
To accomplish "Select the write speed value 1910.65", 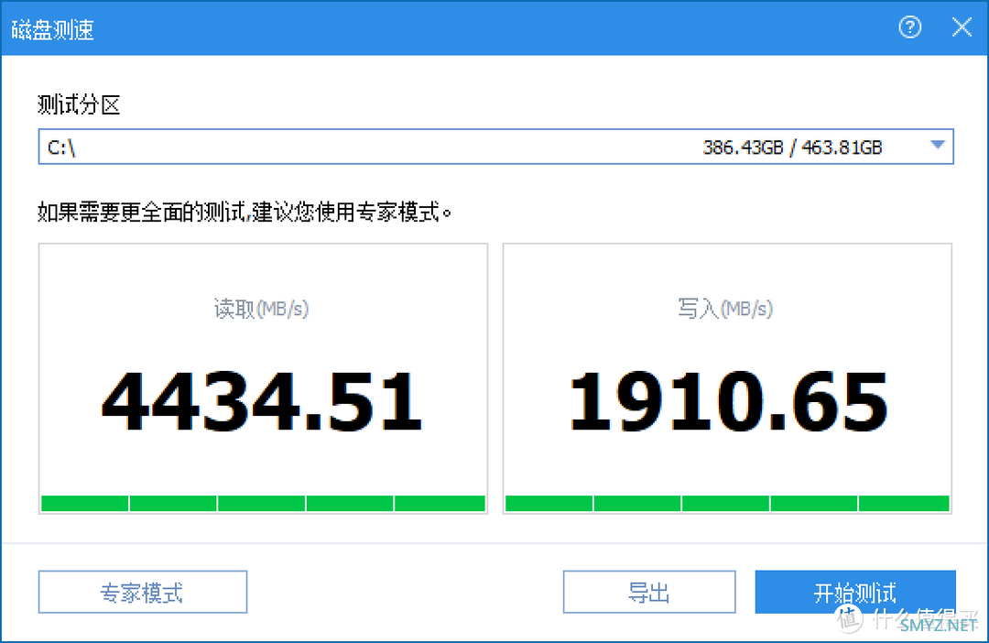I will (728, 401).
